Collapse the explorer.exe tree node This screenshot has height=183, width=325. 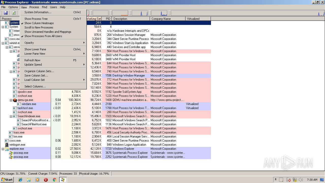[3, 149]
